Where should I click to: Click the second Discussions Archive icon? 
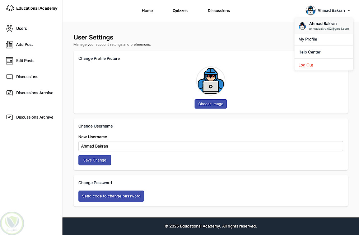[x=10, y=117]
